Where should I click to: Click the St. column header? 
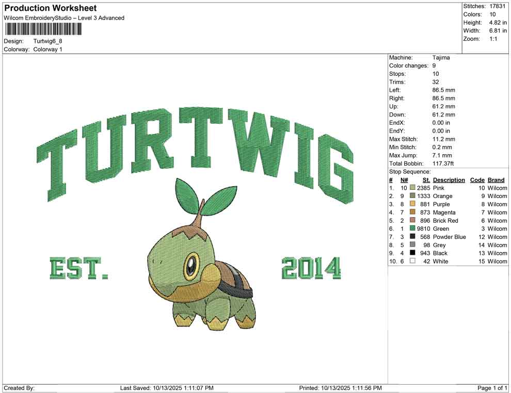coord(426,180)
